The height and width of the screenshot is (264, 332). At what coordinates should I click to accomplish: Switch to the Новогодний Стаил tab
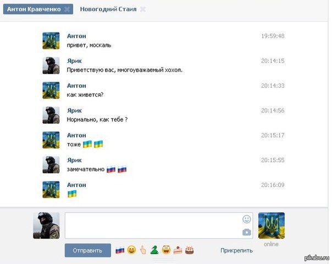pyautogui.click(x=108, y=9)
